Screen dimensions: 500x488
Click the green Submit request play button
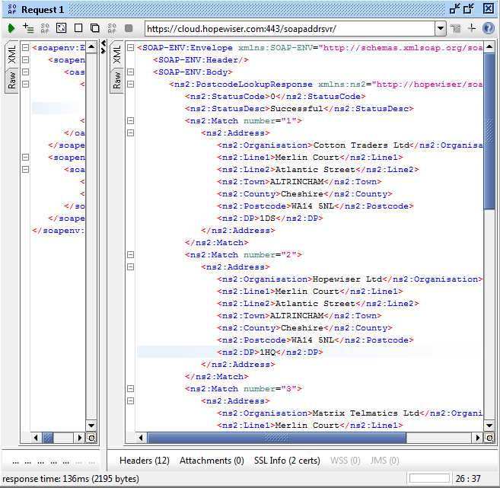point(11,28)
